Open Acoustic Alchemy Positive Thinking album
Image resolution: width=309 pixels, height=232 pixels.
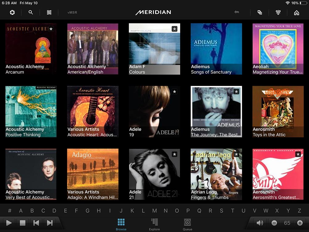pyautogui.click(x=31, y=112)
